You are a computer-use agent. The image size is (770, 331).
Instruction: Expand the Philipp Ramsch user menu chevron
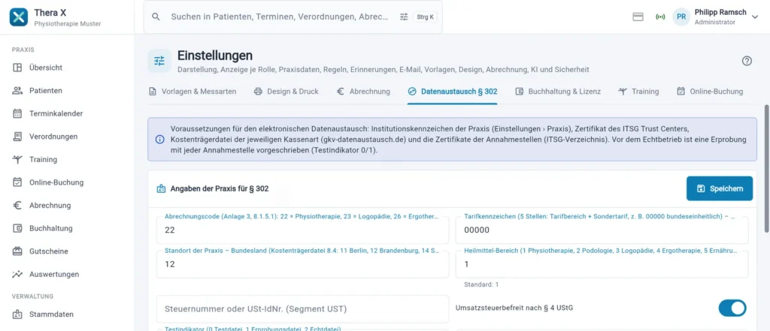click(755, 17)
